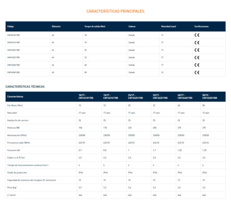Viewport: 231px width, 216px height.
Task: Click the CE mark in the CMT45321700 row
Action: pyautogui.click(x=197, y=57)
